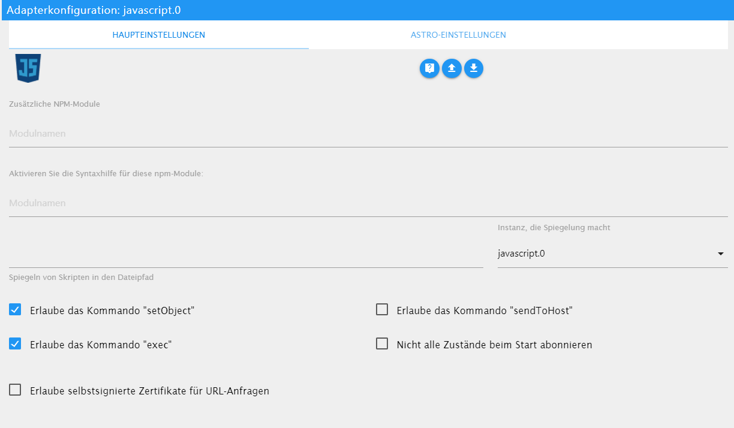Click the self-signed certificates label text
The height and width of the screenshot is (428, 734).
pos(149,391)
